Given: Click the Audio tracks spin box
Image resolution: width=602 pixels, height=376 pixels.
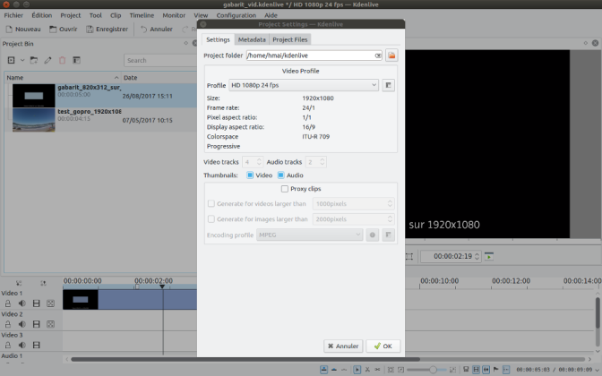Looking at the screenshot, I should point(315,162).
